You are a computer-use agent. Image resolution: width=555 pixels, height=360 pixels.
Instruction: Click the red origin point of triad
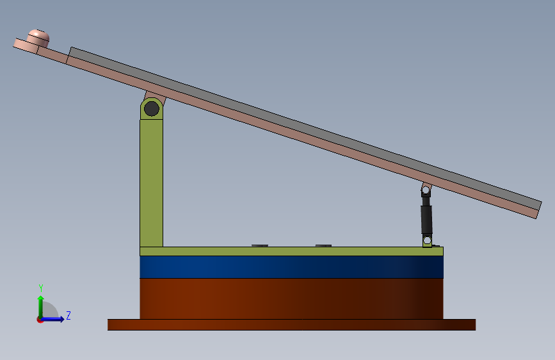40,320
